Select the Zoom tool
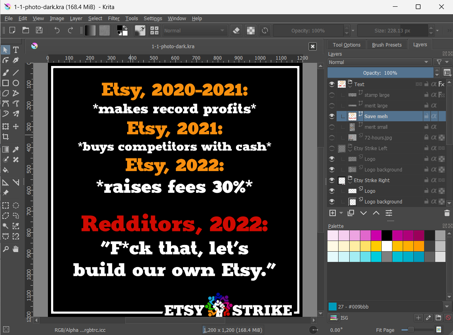 click(6, 249)
